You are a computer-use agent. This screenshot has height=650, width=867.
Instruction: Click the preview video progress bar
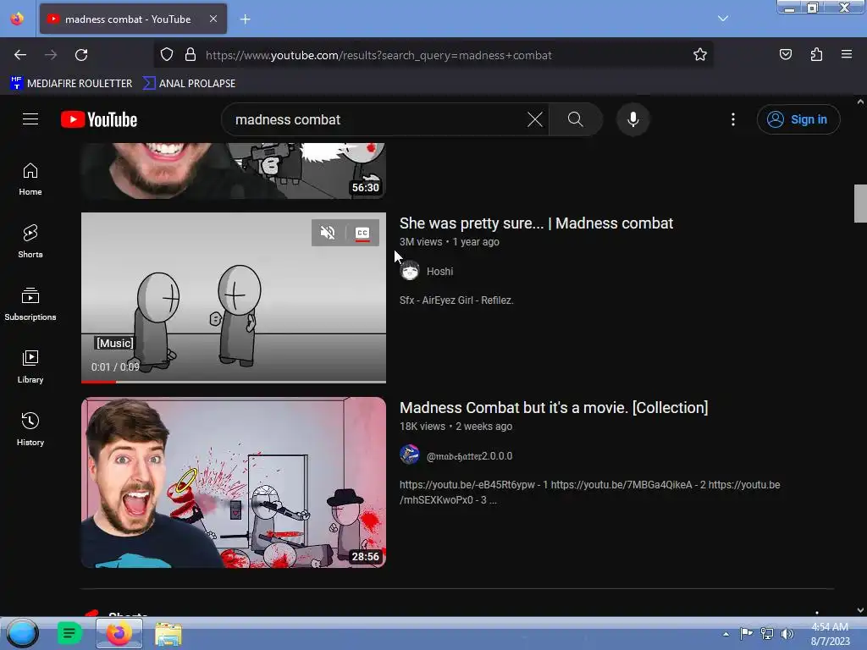coord(234,382)
